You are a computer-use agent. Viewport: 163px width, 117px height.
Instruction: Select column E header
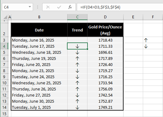[133, 17]
